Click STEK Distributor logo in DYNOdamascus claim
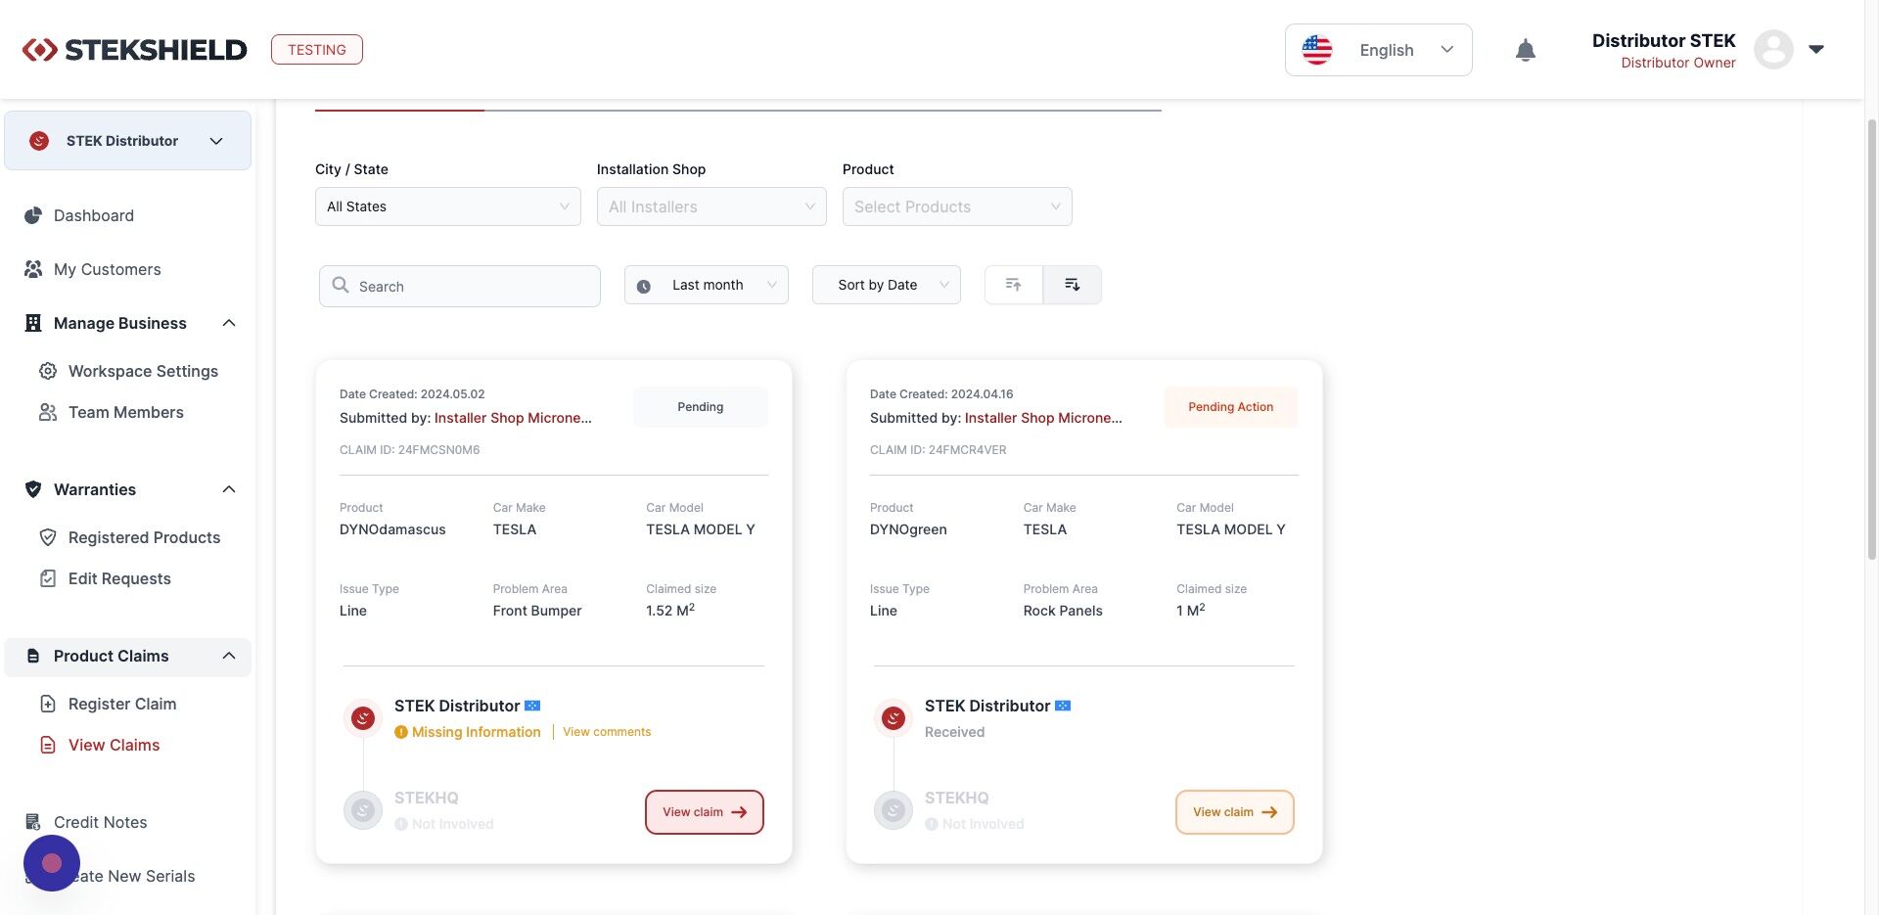 tap(363, 718)
